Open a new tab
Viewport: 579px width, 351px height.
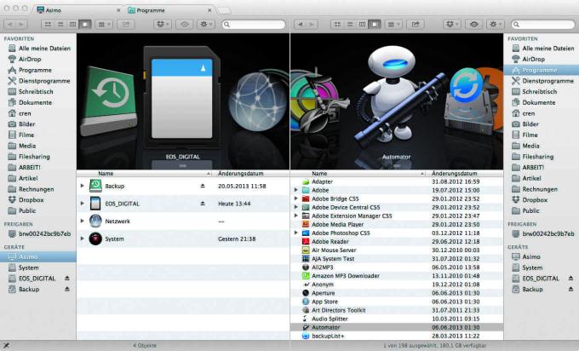tap(224, 10)
